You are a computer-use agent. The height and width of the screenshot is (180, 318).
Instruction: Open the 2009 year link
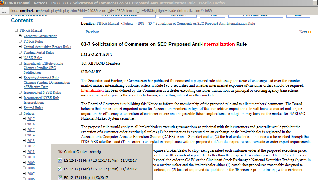click(x=31, y=162)
